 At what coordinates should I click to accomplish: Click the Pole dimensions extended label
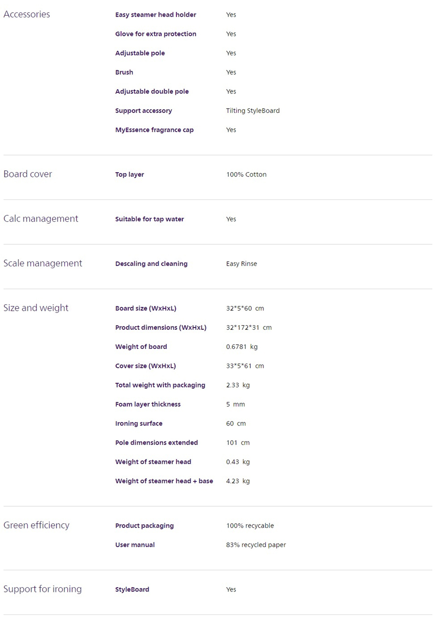tap(157, 442)
